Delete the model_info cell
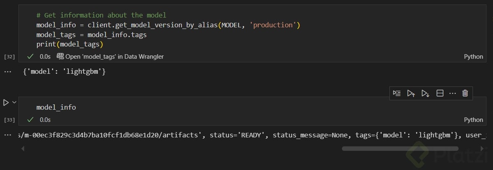The width and height of the screenshot is (493, 170). 465,93
